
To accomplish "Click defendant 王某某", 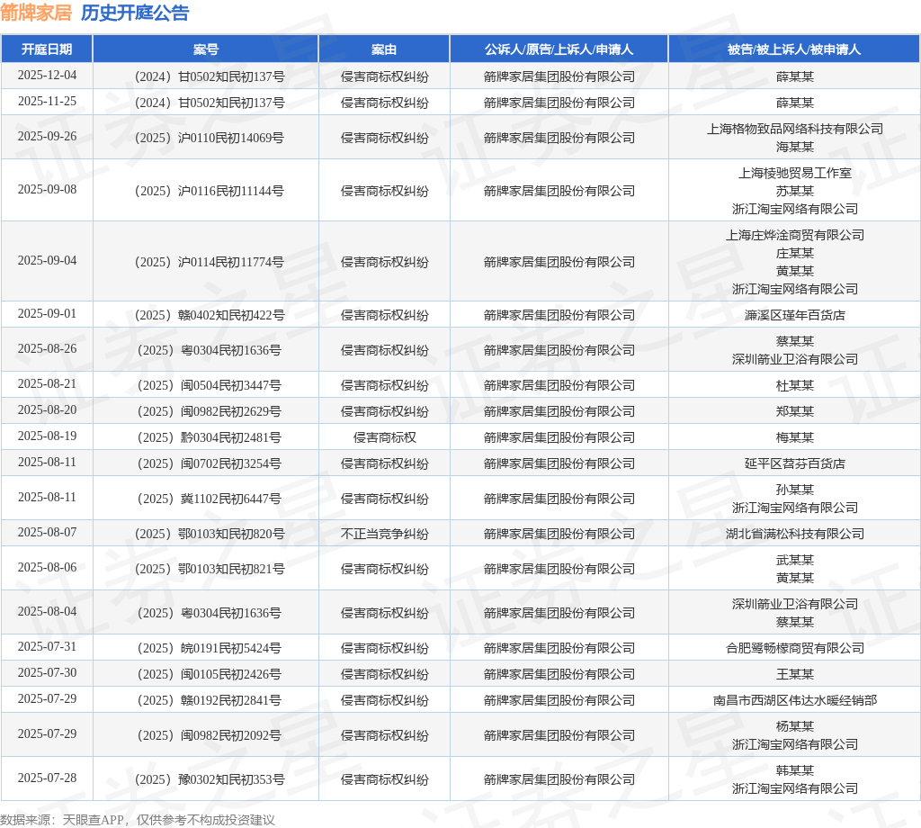I will click(795, 674).
